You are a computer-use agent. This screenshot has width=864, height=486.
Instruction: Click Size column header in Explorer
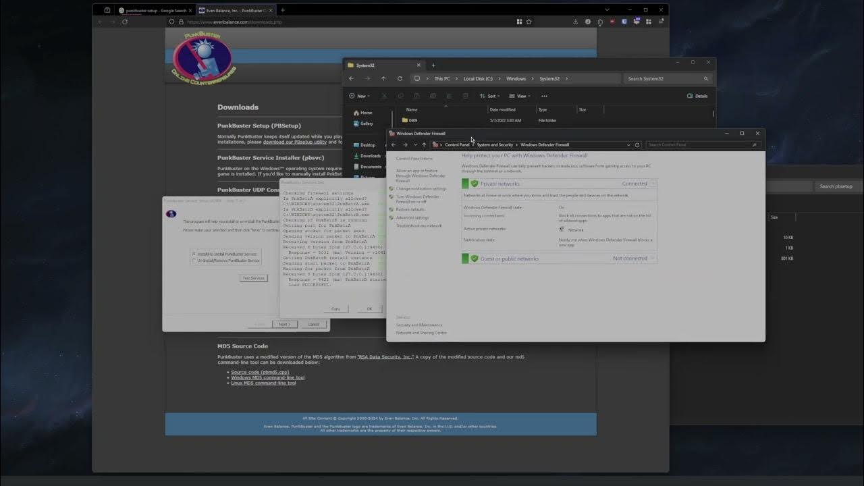coord(582,109)
